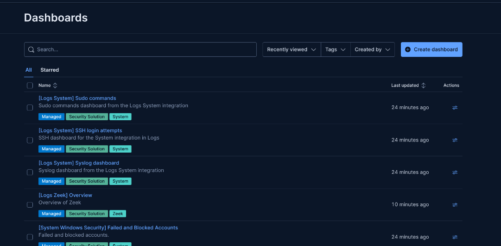Open the Recently viewed sort dropdown
Image resolution: width=501 pixels, height=246 pixels.
click(x=292, y=50)
